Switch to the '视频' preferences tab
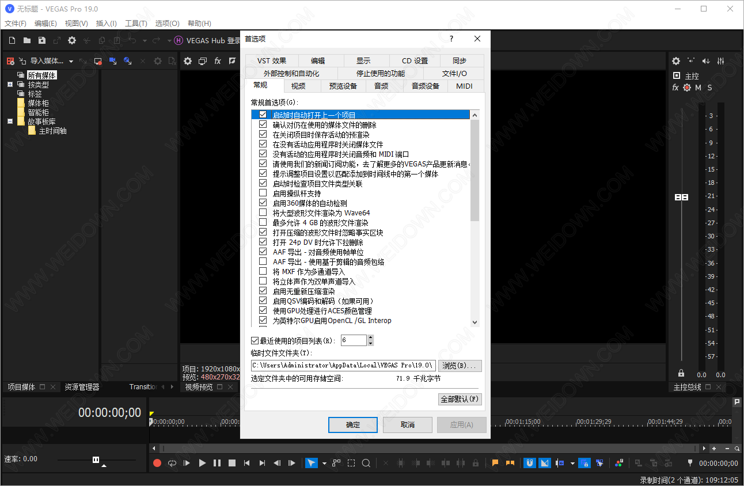Viewport: 744px width, 486px height. pos(298,86)
